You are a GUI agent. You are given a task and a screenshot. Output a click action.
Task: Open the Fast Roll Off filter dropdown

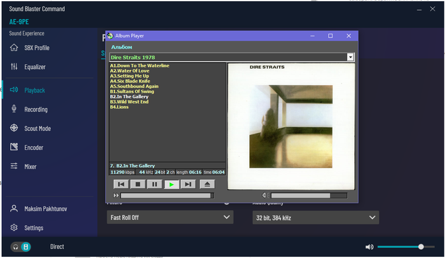(x=170, y=217)
